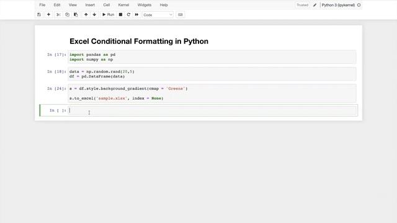The image size is (397, 223).
Task: Restart kernel and run all cells
Action: click(x=136, y=15)
